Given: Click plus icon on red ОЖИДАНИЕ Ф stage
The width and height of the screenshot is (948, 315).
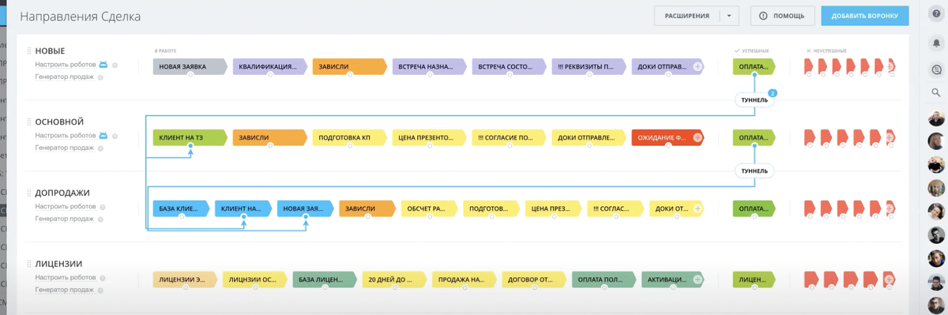Looking at the screenshot, I should coord(698,137).
